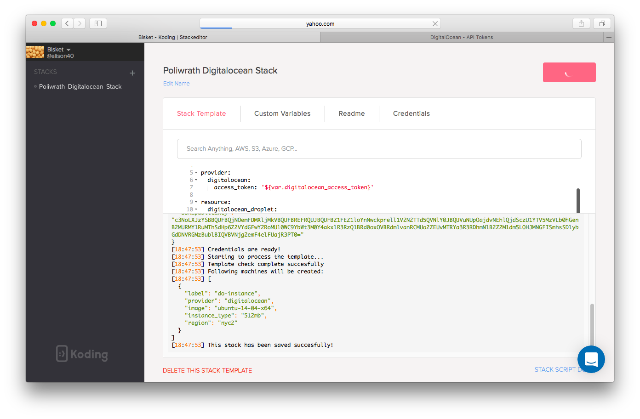Viewport: 640px width, 419px height.
Task: Collapse the digitalocean fold arrow on line 6
Action: [196, 180]
